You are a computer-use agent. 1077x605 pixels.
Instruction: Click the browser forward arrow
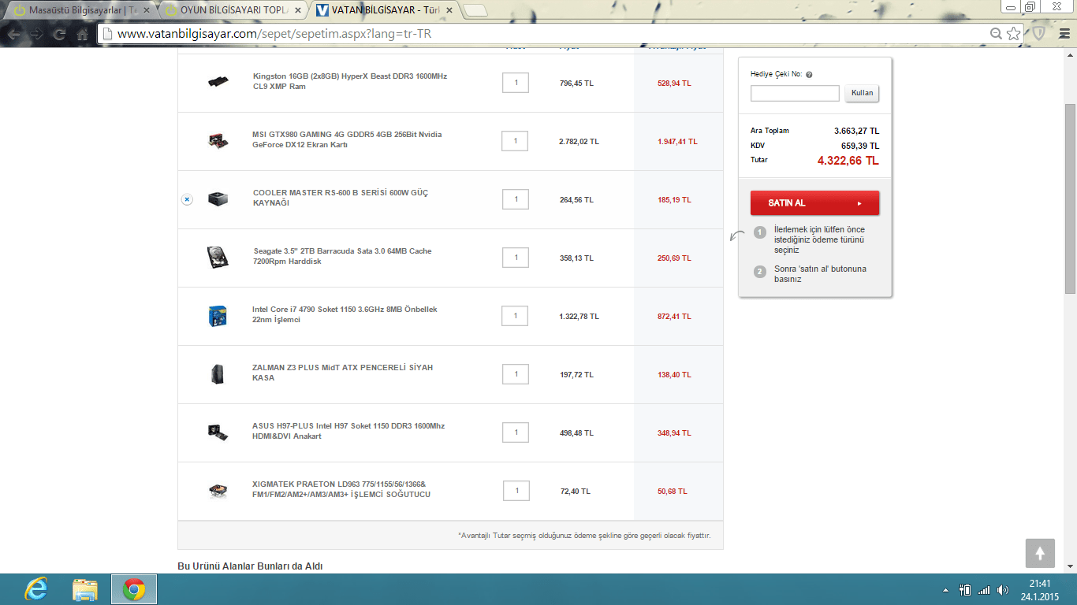pyautogui.click(x=36, y=35)
